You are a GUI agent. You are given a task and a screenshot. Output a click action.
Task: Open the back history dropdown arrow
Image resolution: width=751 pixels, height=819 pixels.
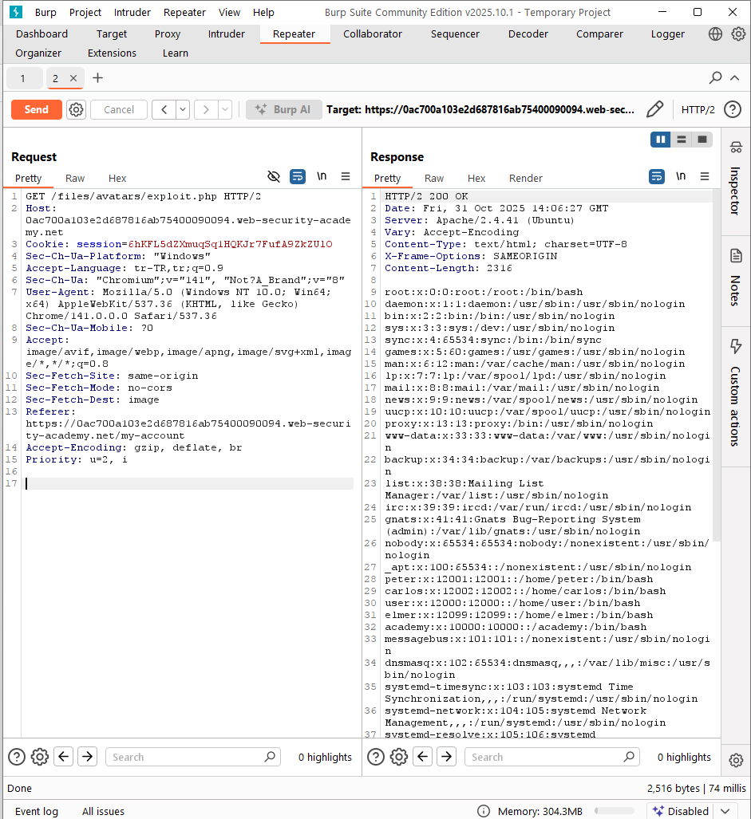pos(183,110)
